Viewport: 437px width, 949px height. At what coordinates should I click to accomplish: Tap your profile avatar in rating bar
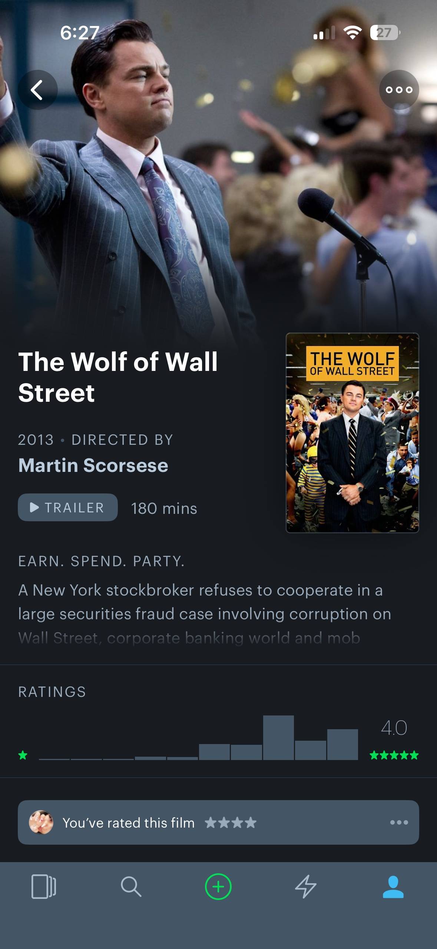[x=41, y=822]
